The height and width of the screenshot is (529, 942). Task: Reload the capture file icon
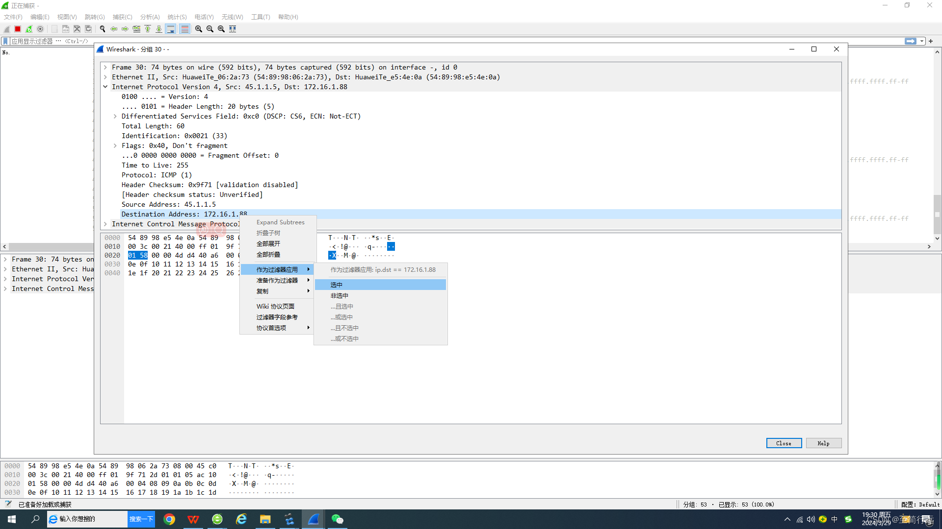click(88, 29)
